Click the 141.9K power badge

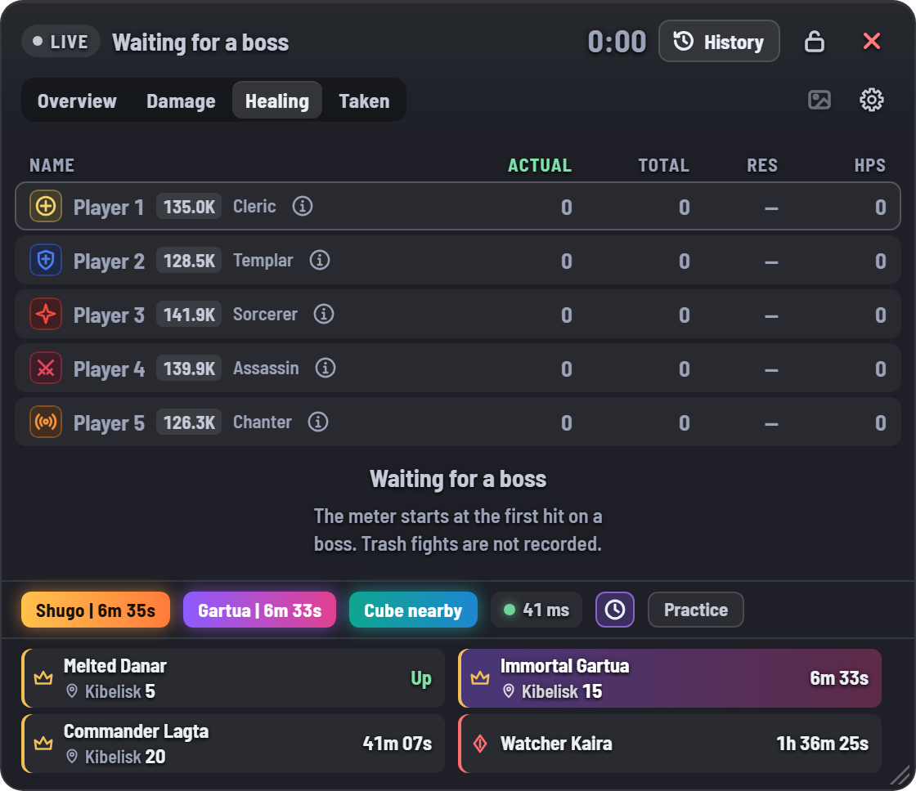[x=189, y=315]
